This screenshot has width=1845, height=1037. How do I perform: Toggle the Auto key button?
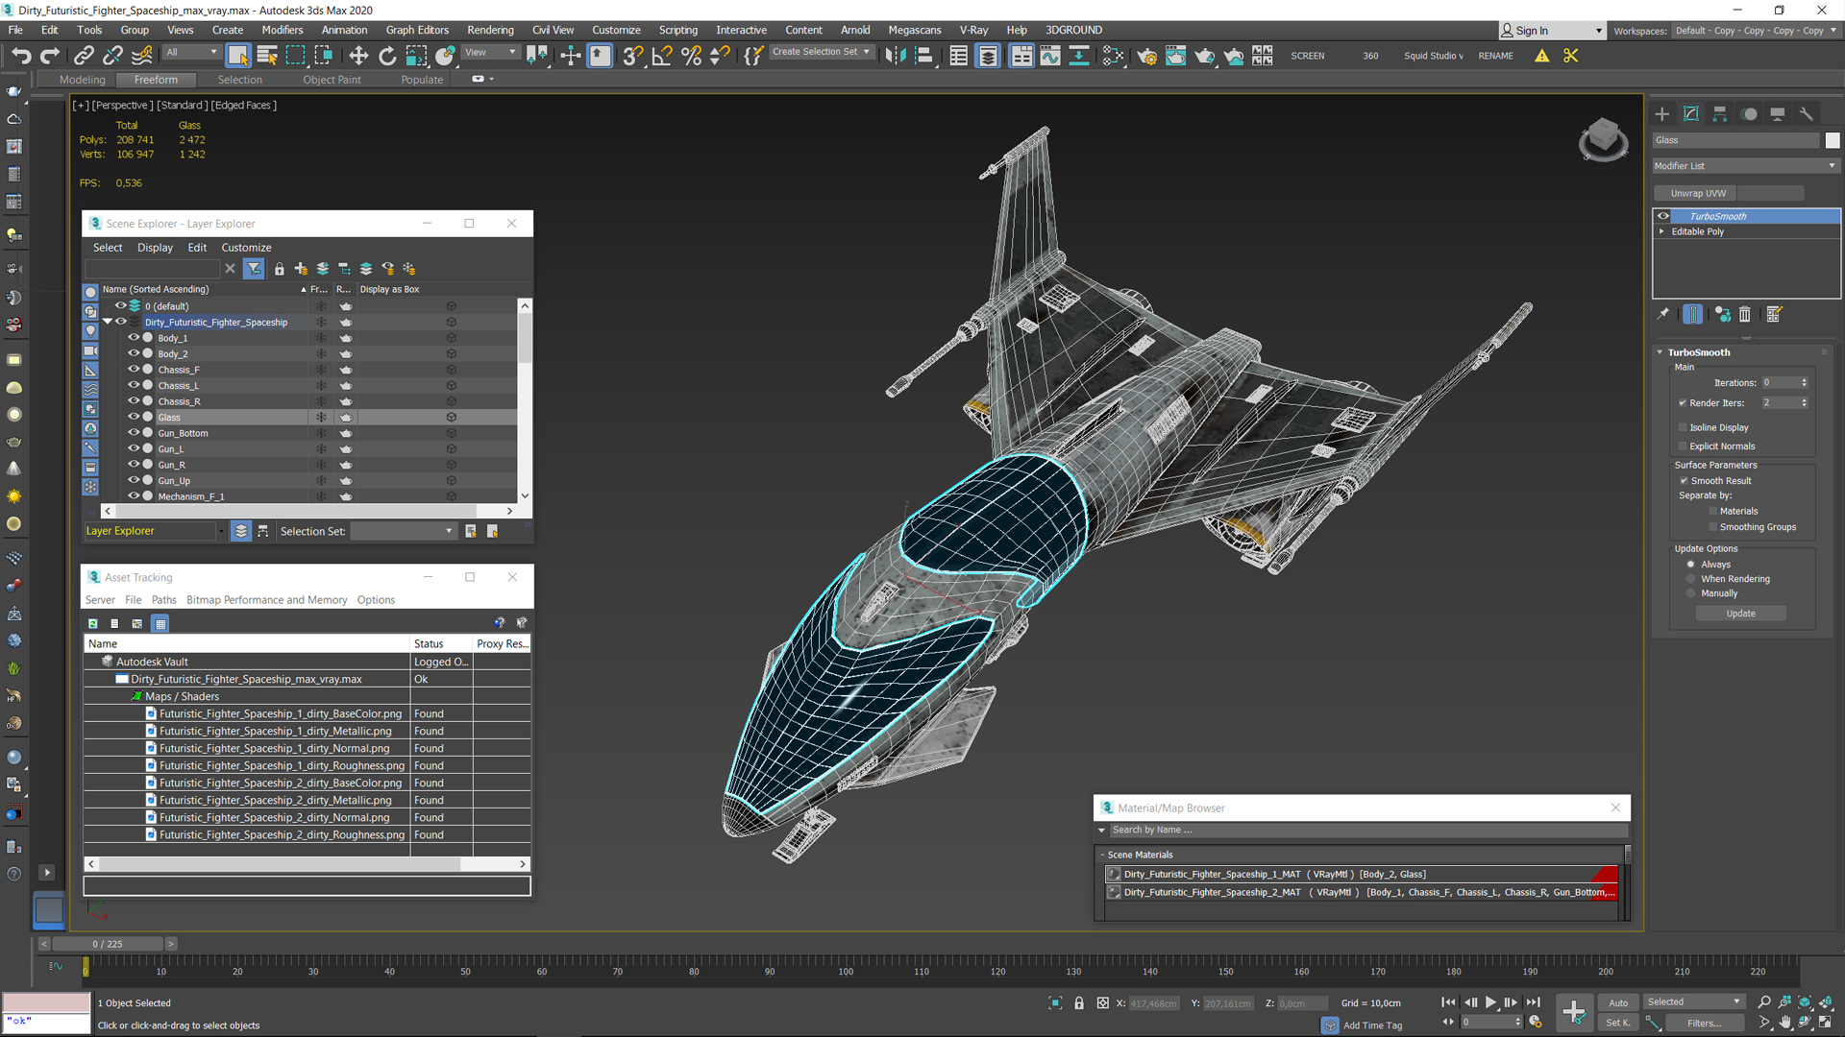click(x=1618, y=1002)
